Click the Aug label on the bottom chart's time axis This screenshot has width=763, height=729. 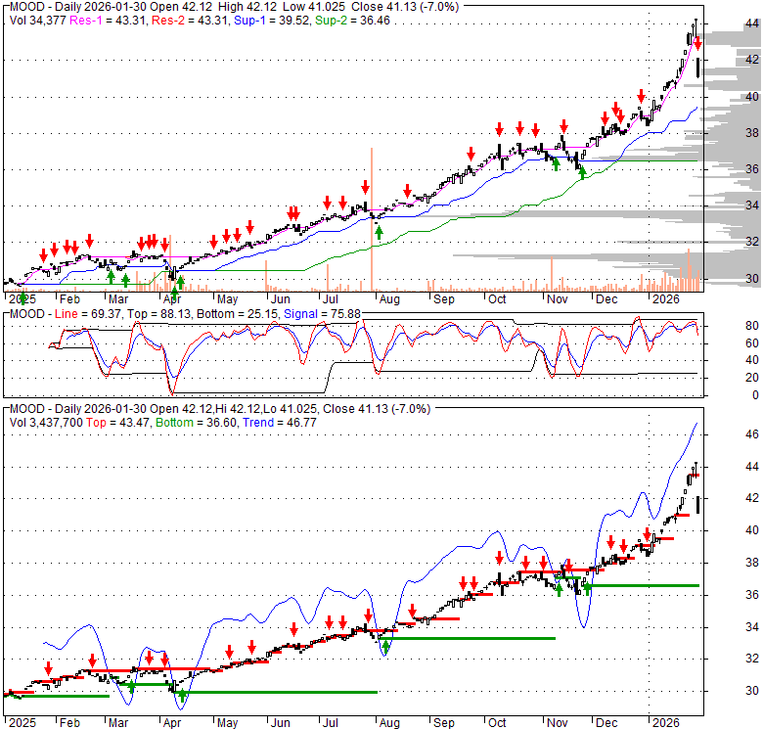click(x=388, y=721)
